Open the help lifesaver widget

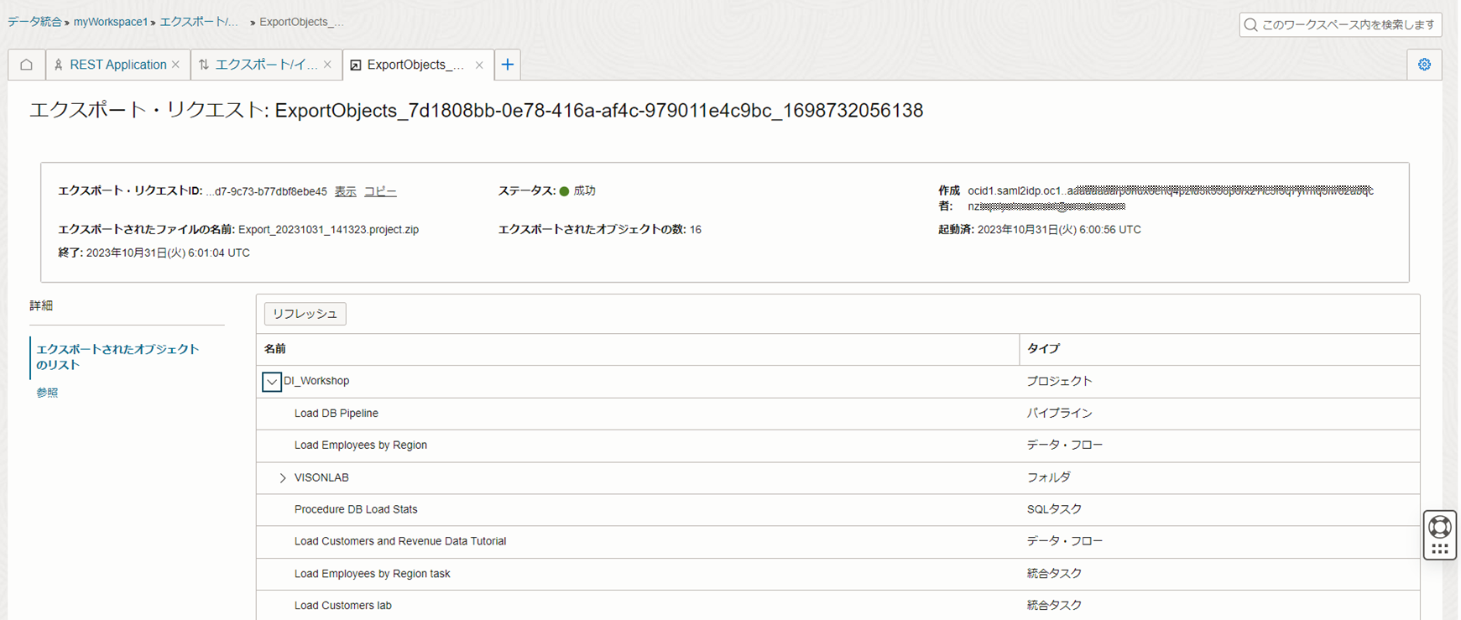[1440, 534]
